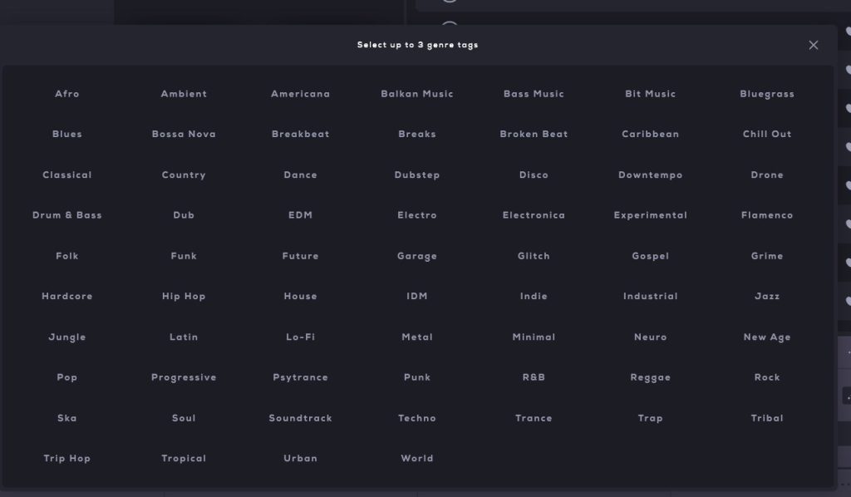Select the Trip Hop genre tag
This screenshot has height=497, width=851.
tap(67, 459)
